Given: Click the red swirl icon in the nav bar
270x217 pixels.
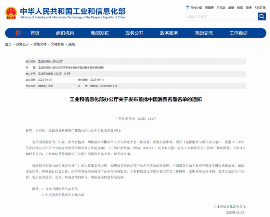Looking at the screenshot, I should coord(18,33).
